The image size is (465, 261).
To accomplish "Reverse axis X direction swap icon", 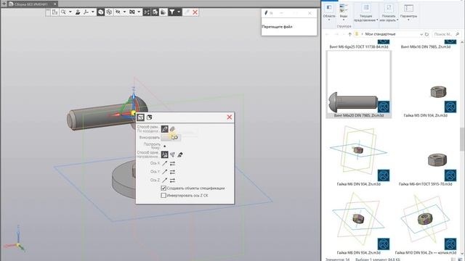I will 172,163.
